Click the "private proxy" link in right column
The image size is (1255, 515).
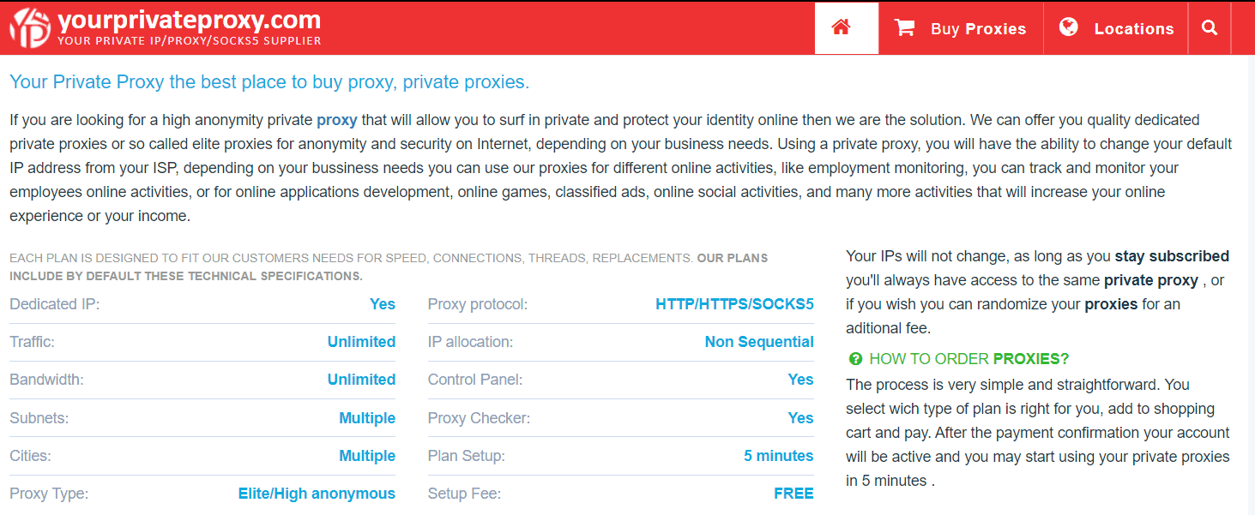[1150, 280]
